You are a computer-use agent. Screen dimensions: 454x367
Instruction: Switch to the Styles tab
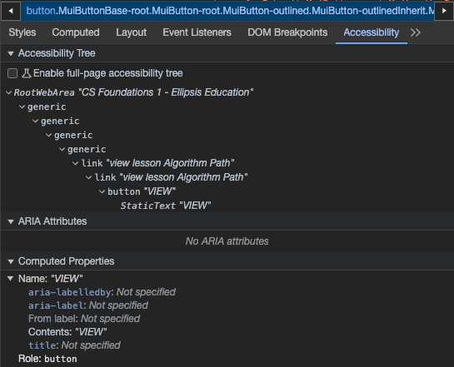tap(22, 32)
